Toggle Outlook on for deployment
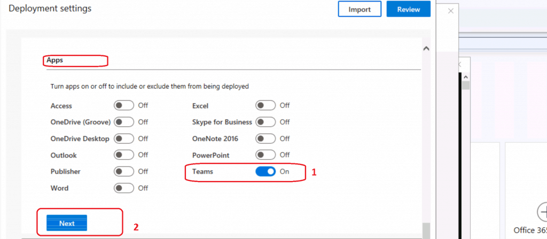 click(124, 155)
